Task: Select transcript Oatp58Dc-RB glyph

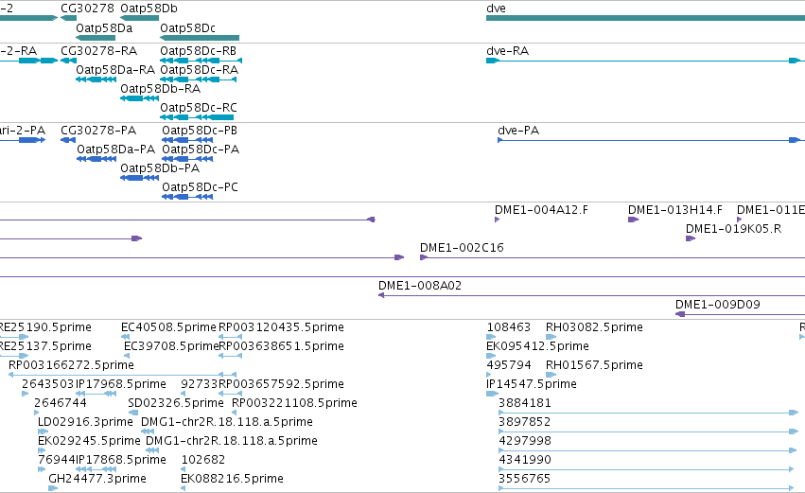Action: [201, 61]
